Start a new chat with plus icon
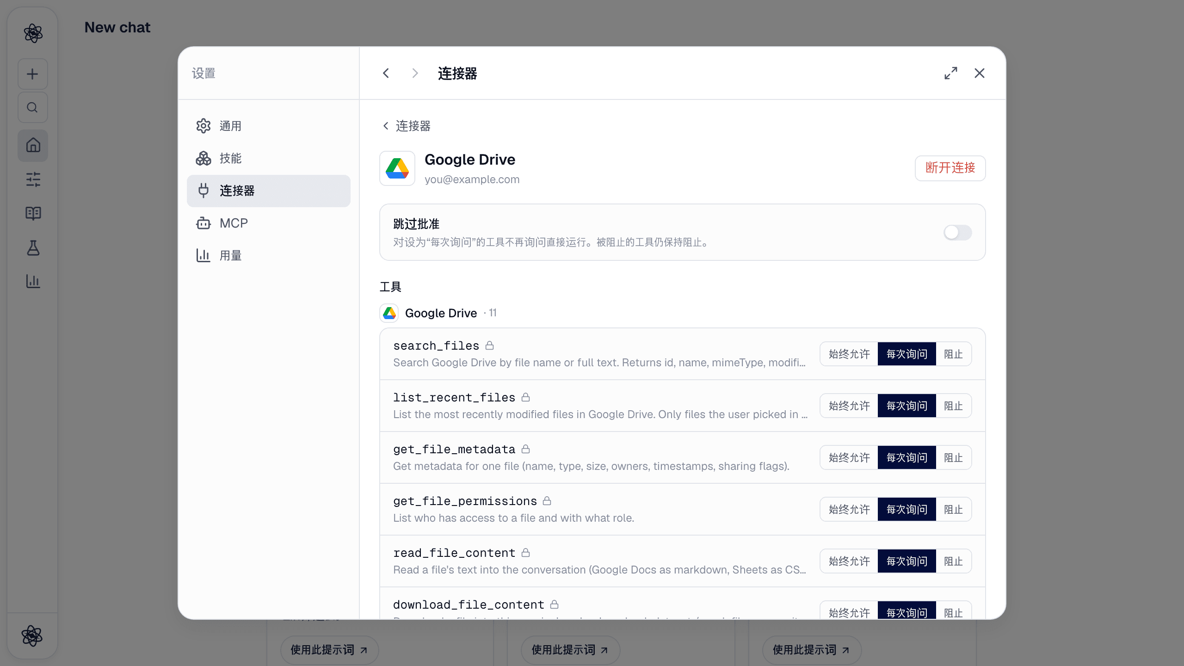 [x=32, y=74]
